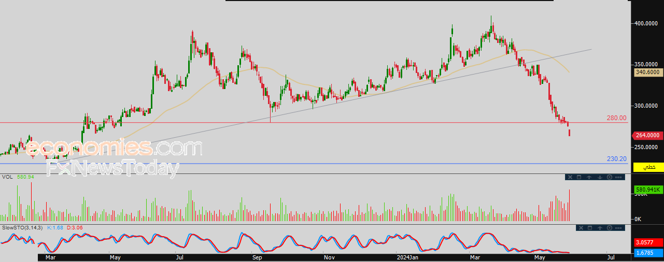Click the 580.94 volume reading

[25, 177]
